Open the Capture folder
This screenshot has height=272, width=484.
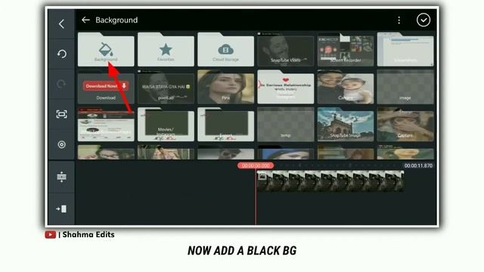coord(405,125)
